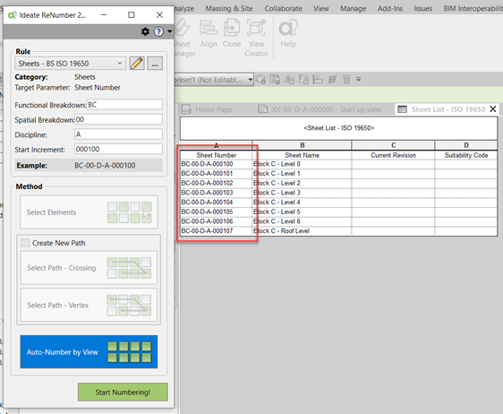
Task: Click the worksets icon next to dropdown
Action: (x=260, y=80)
